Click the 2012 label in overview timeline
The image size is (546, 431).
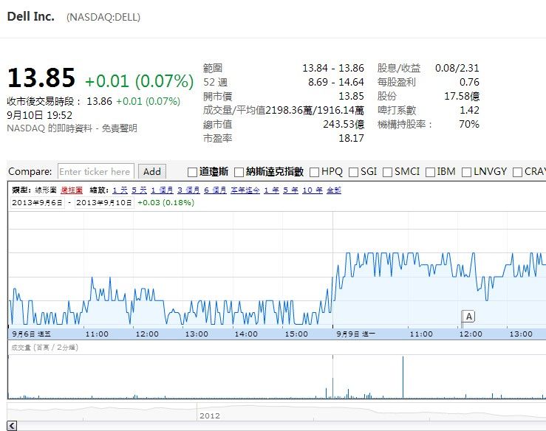tap(210, 416)
